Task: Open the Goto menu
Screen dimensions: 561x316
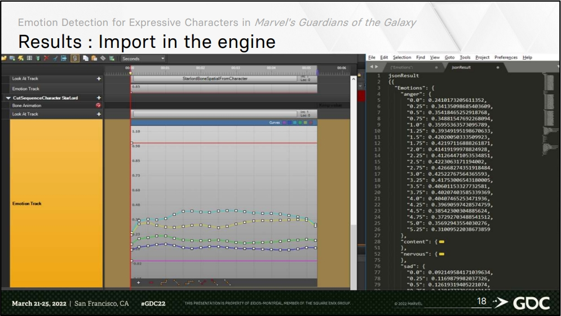Action: point(449,57)
